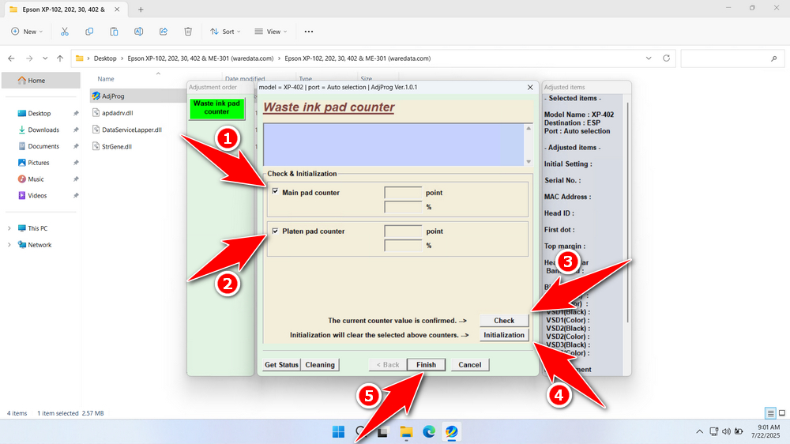This screenshot has height=444, width=790.
Task: Expand Network tree node
Action: tap(9, 245)
